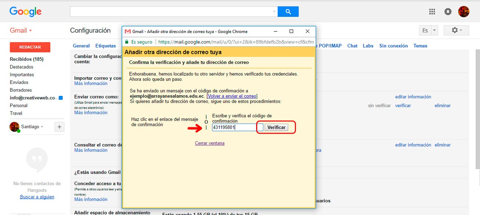Open the Personal label
This screenshot has width=480, height=215.
coord(19,106)
